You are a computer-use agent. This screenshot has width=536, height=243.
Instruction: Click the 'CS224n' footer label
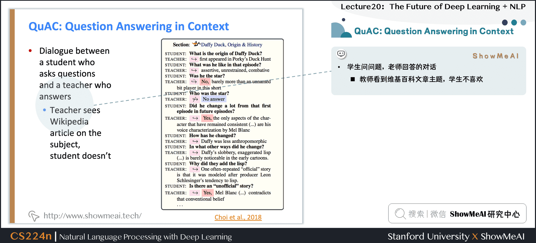click(x=31, y=236)
